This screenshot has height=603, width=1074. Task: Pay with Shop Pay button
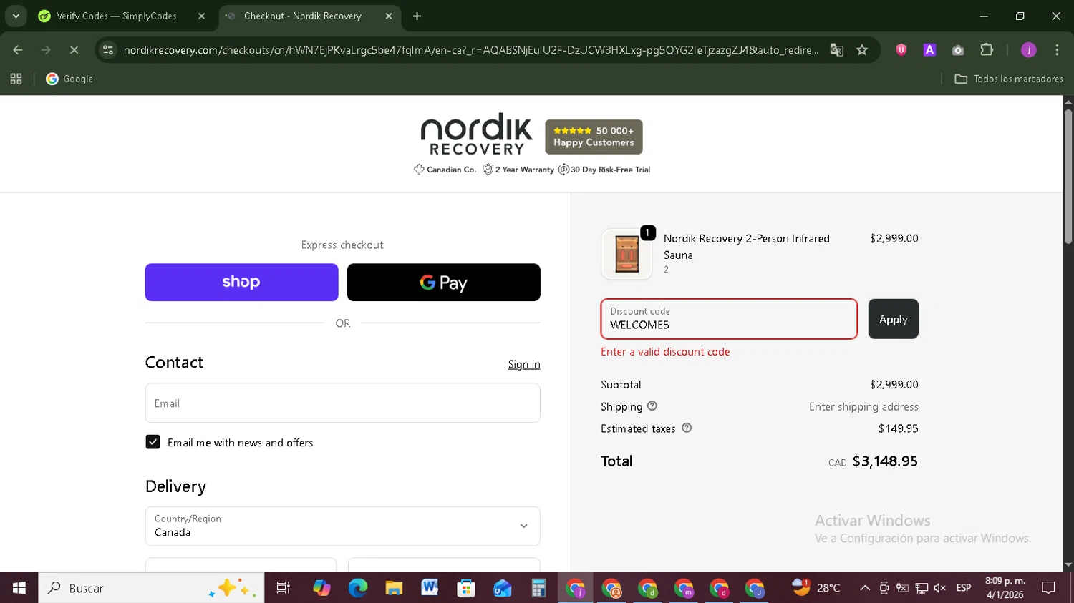(x=241, y=282)
